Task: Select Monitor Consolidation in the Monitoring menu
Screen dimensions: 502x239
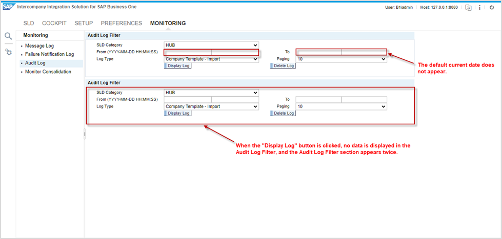Action: (48, 72)
